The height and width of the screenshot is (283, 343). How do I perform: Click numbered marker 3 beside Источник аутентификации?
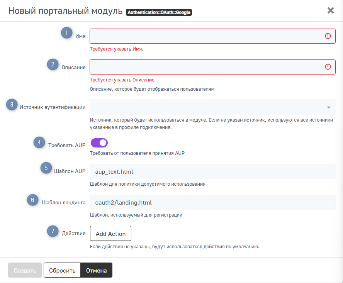point(12,104)
